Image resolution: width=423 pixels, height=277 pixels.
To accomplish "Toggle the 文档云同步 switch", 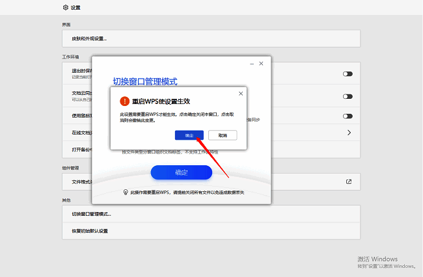I will click(348, 96).
